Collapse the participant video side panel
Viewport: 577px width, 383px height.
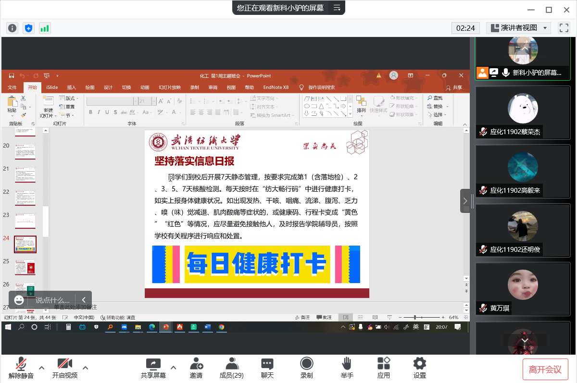click(x=465, y=201)
